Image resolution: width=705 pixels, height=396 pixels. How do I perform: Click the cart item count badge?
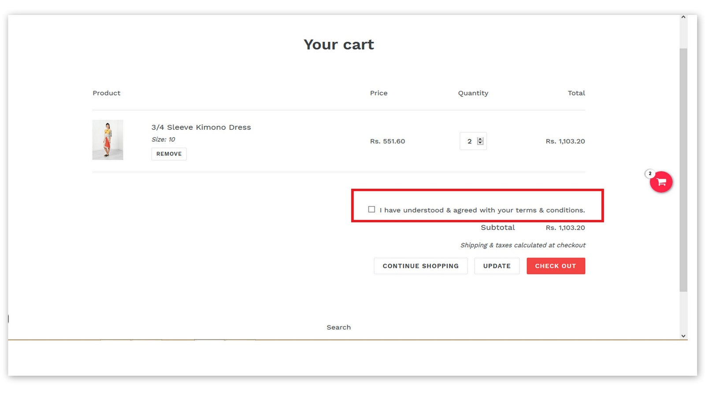pos(650,174)
